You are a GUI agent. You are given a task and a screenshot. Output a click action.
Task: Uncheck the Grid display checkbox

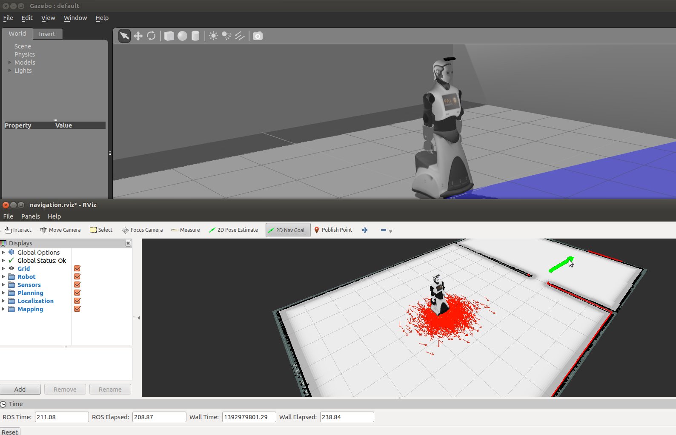tap(77, 268)
